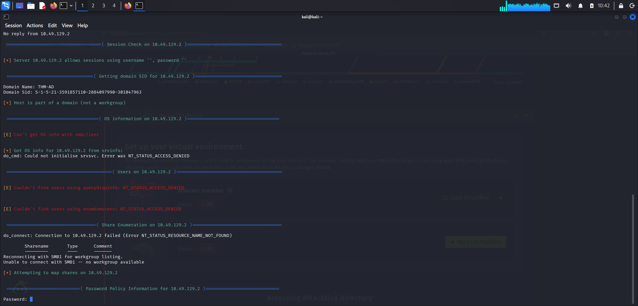Viewport: 638px width, 306px height.
Task: Click the 'Server 10.49.129.2 allows sessions' line
Action: pos(95,60)
